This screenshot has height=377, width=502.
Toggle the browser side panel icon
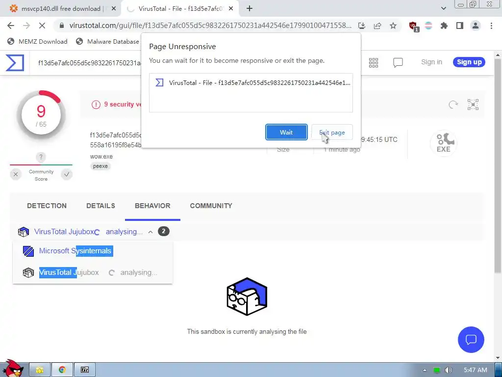click(x=460, y=26)
